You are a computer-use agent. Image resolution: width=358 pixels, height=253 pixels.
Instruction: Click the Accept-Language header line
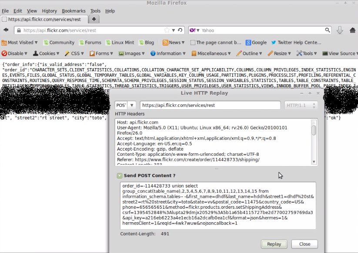(x=154, y=144)
